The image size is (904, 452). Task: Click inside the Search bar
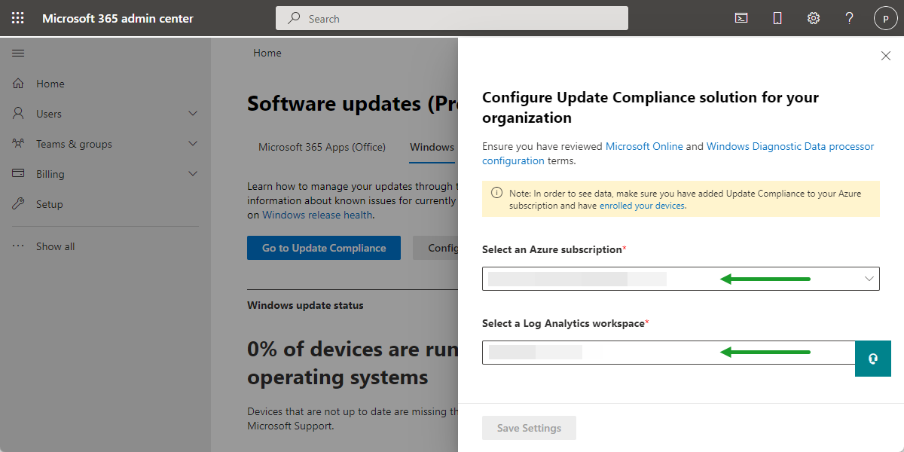tap(452, 17)
